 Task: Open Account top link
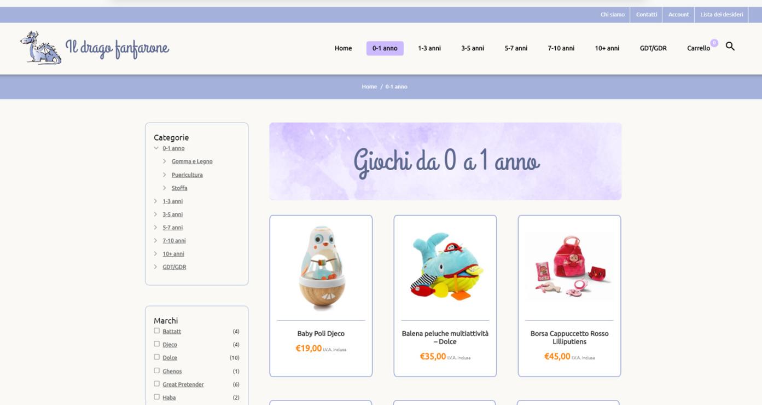click(678, 15)
